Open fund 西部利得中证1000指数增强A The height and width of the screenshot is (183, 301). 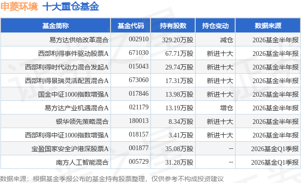click(x=67, y=135)
